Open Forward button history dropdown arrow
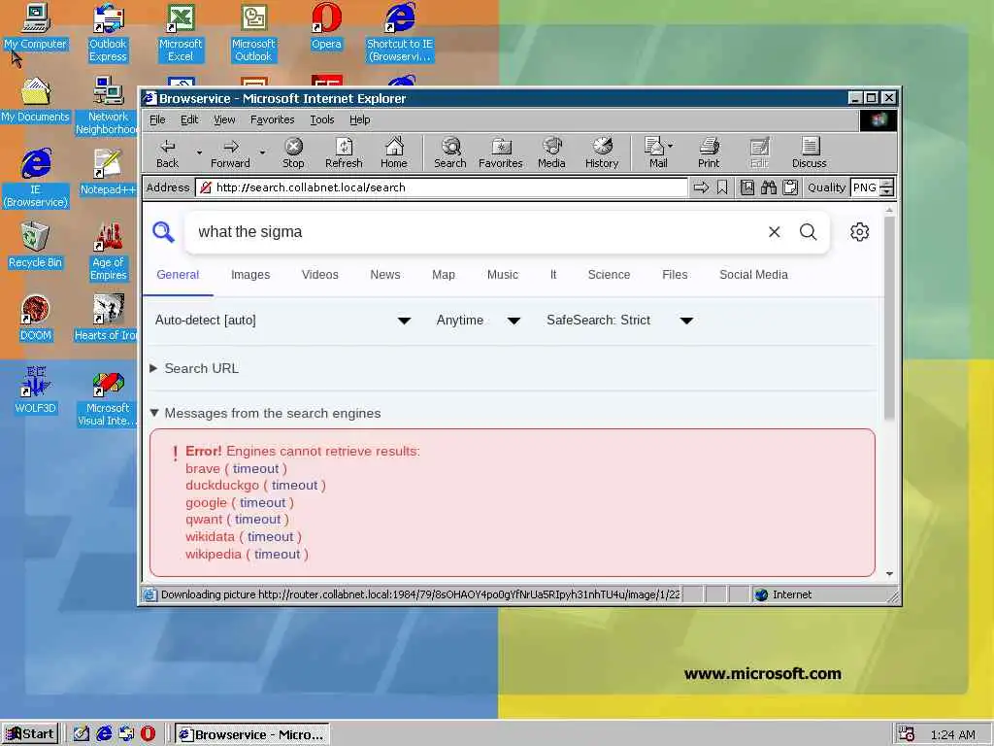 262,153
